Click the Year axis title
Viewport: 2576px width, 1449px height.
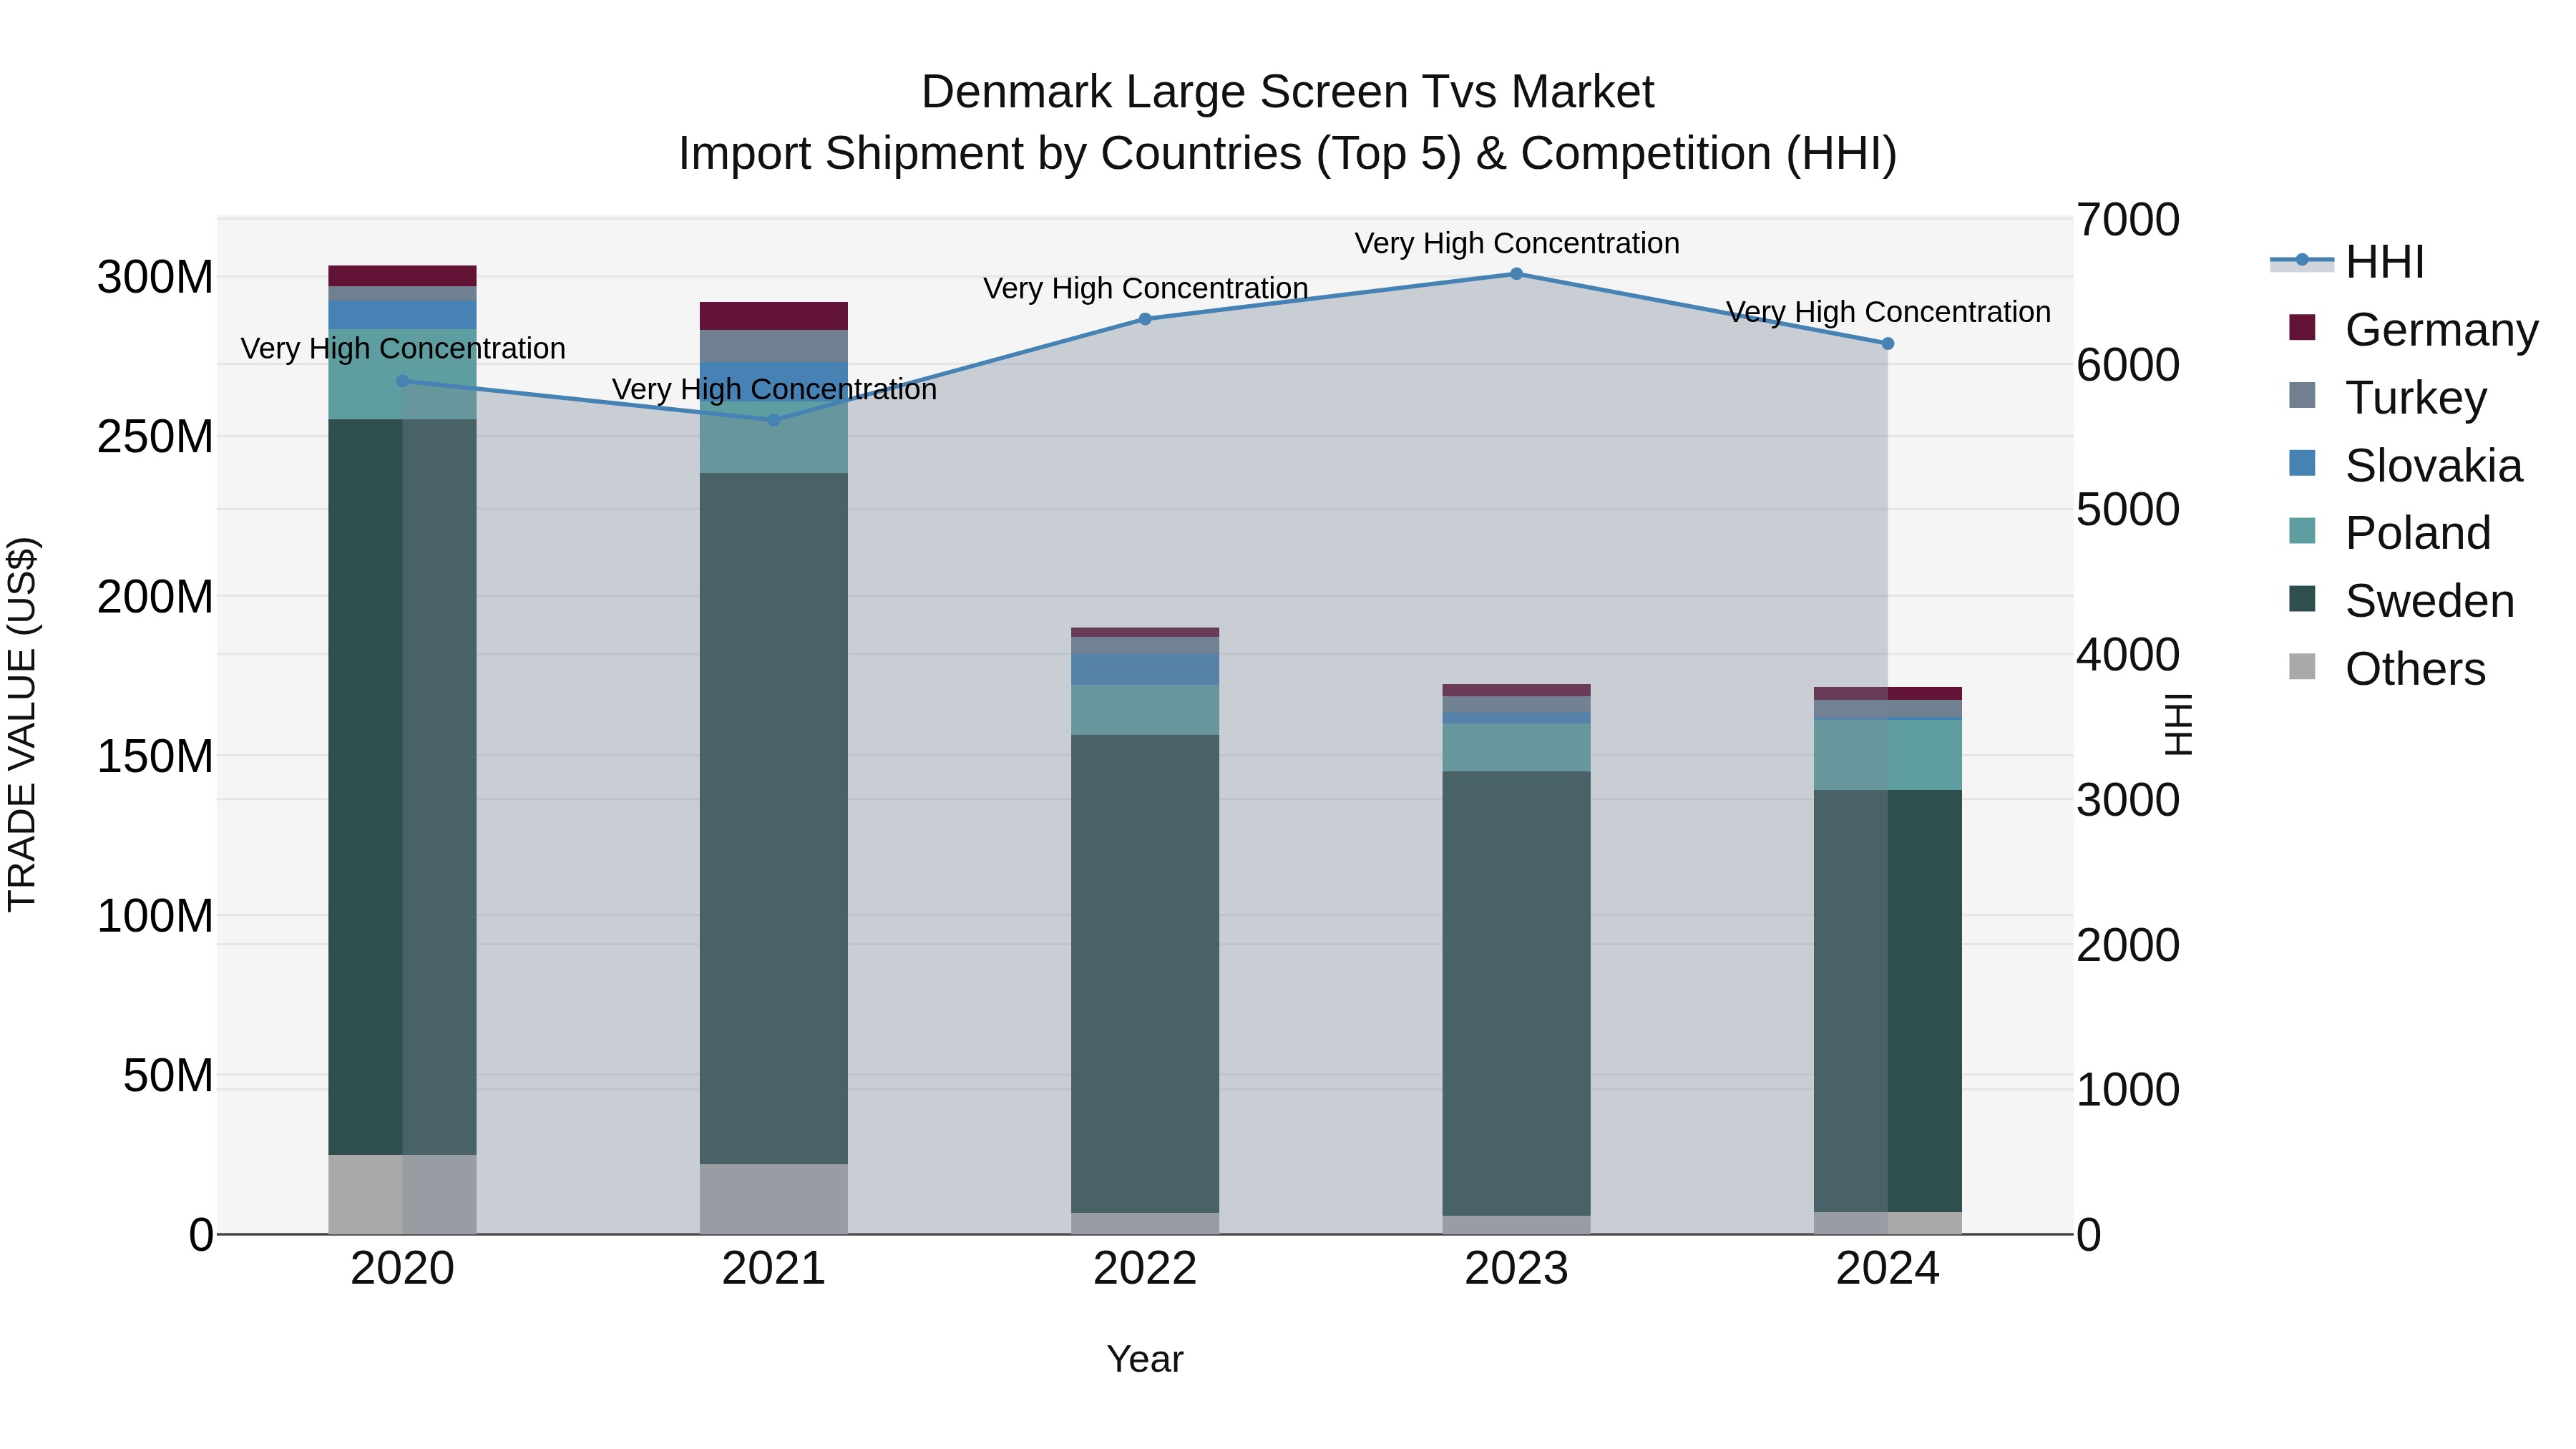click(x=1145, y=1359)
